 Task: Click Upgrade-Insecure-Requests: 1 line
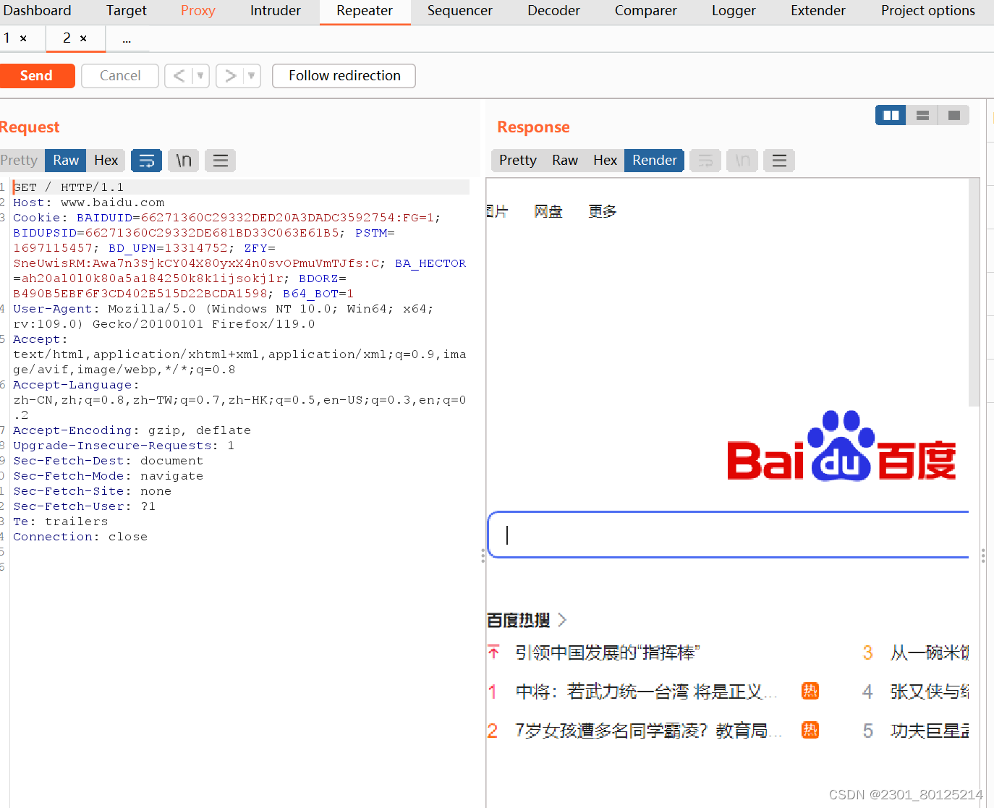point(124,446)
